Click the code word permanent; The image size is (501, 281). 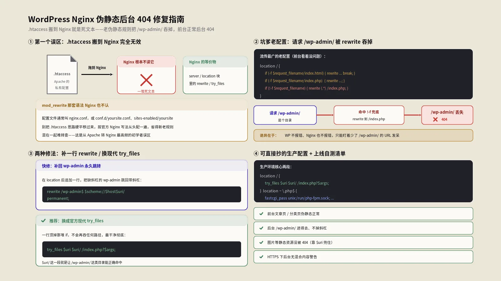(x=58, y=199)
